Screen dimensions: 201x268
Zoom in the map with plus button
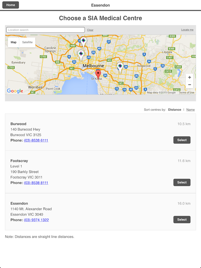189,77
